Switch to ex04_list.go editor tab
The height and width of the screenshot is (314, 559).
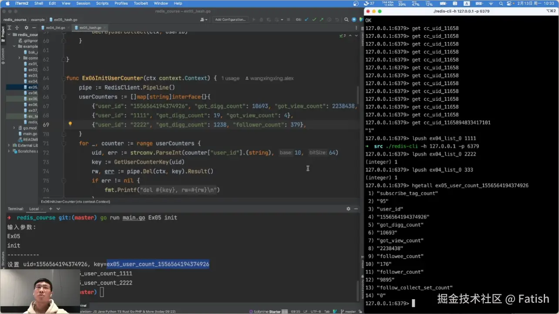click(x=55, y=27)
